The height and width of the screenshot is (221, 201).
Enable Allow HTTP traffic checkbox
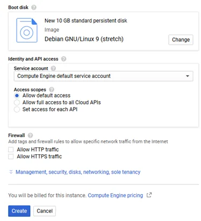(x=11, y=149)
